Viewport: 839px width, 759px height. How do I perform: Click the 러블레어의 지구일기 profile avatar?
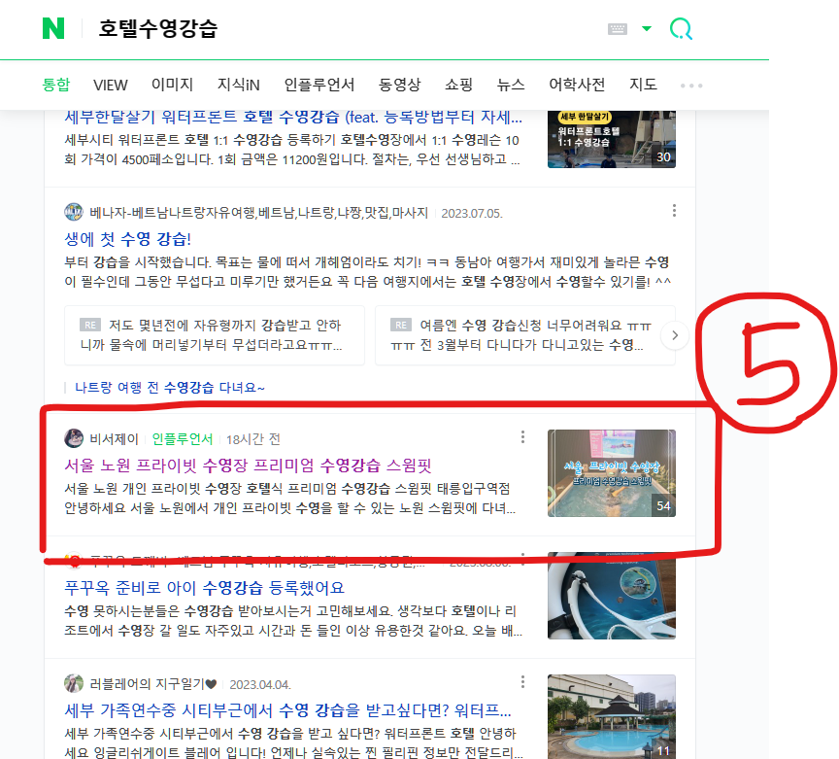(74, 683)
